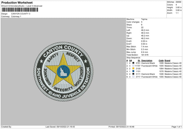
Task: Click the Stops value 6
Action: [142, 25]
